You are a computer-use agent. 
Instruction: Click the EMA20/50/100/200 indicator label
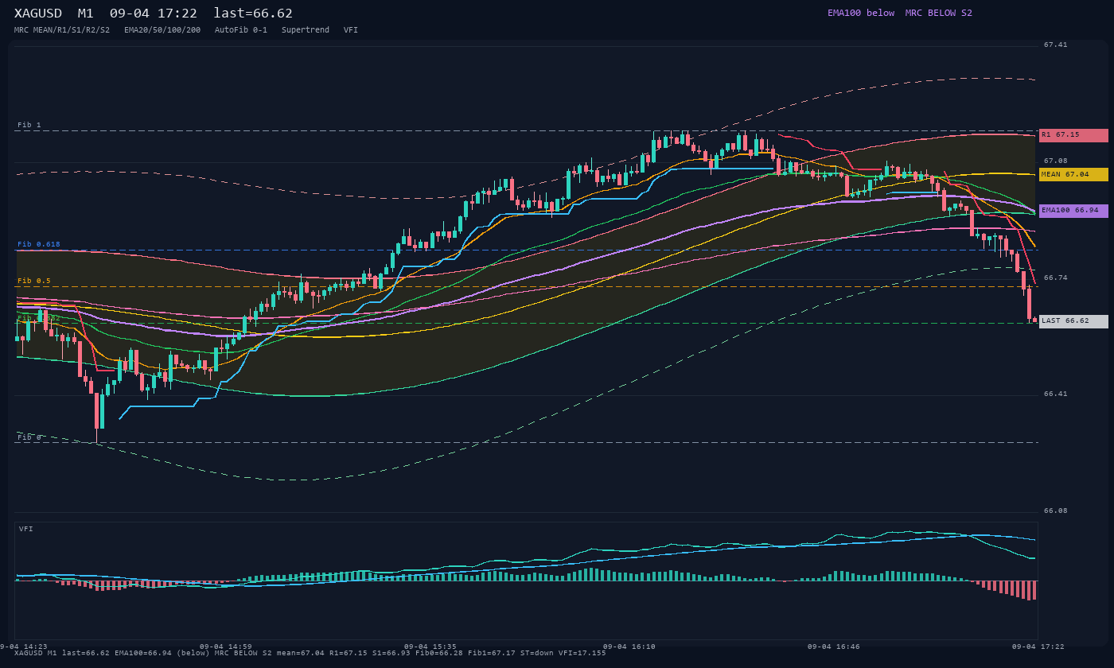click(x=162, y=30)
